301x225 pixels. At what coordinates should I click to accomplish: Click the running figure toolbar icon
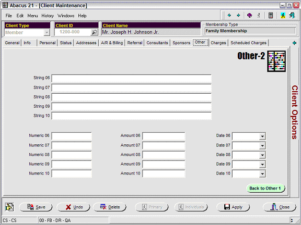pyautogui.click(x=283, y=15)
